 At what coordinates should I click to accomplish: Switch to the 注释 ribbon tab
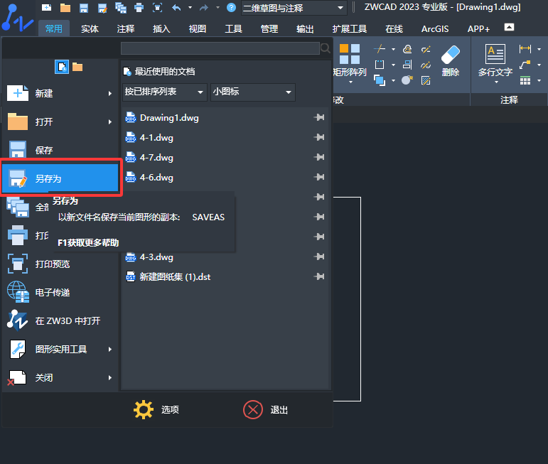click(x=126, y=28)
